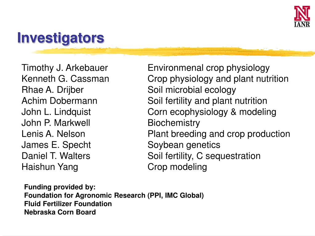The height and width of the screenshot is (236, 315).
Task: Click the Nebraska N IANR logo
Action: pos(302,17)
